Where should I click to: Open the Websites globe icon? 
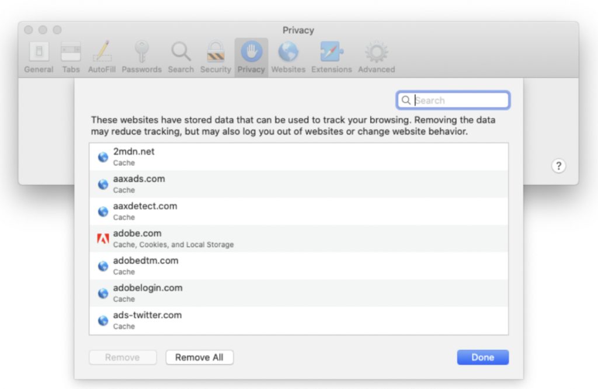tap(288, 51)
